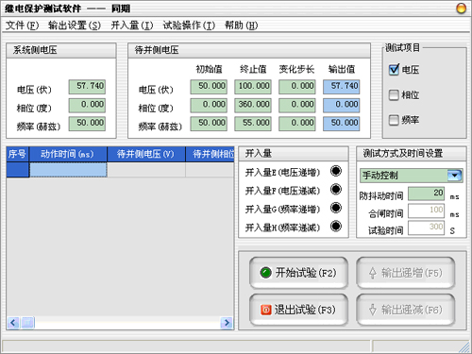Click 待并侧 相位 输出值 field
The width and height of the screenshot is (472, 354).
pos(342,105)
